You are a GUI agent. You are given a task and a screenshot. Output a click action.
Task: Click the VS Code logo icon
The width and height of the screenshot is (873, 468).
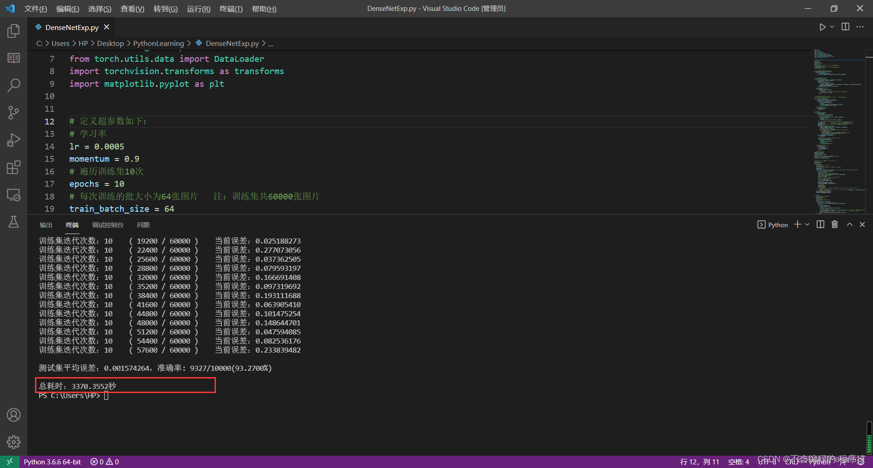[10, 8]
